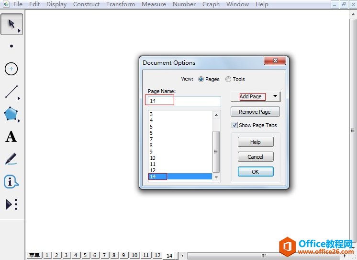Open the Measure menu

point(154,4)
